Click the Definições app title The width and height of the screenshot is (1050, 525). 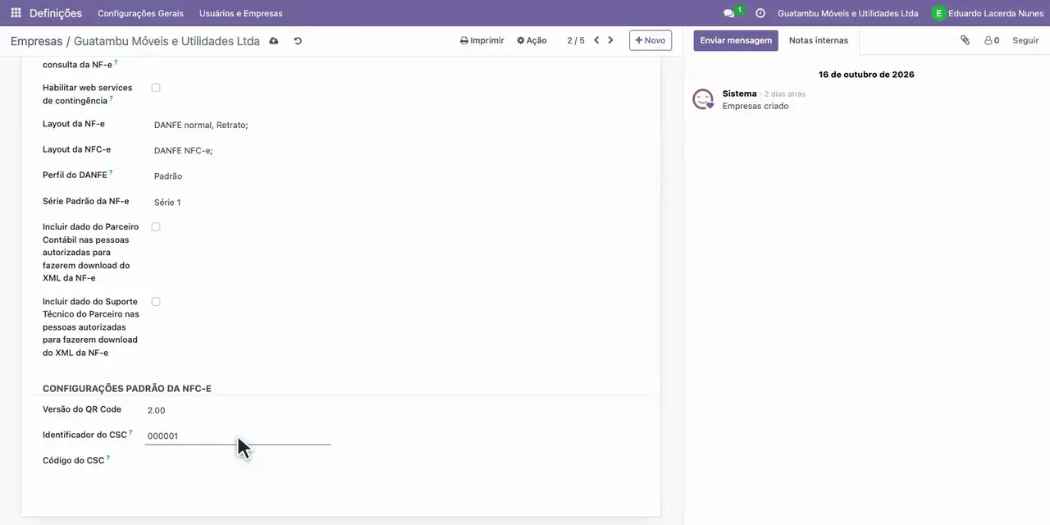(56, 13)
